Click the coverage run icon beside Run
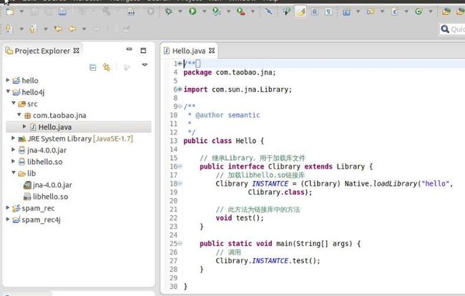This screenshot has height=296, width=465. 217,11
